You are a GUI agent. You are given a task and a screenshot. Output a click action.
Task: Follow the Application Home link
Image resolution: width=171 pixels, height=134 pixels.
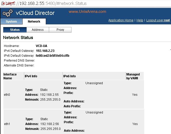[x=121, y=20]
